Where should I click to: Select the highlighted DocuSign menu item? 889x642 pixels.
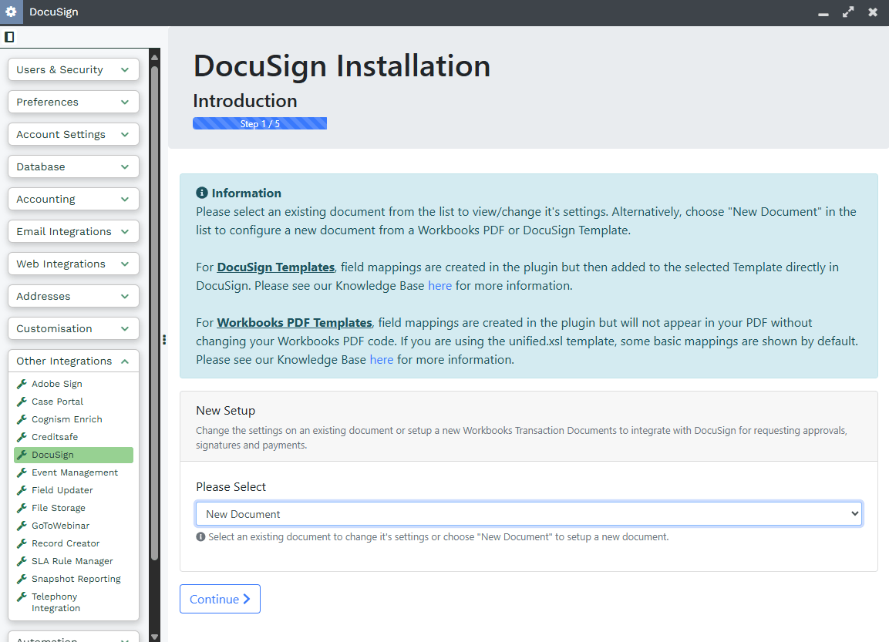click(x=74, y=455)
